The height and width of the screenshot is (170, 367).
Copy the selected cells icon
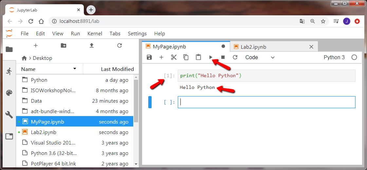coord(186,57)
